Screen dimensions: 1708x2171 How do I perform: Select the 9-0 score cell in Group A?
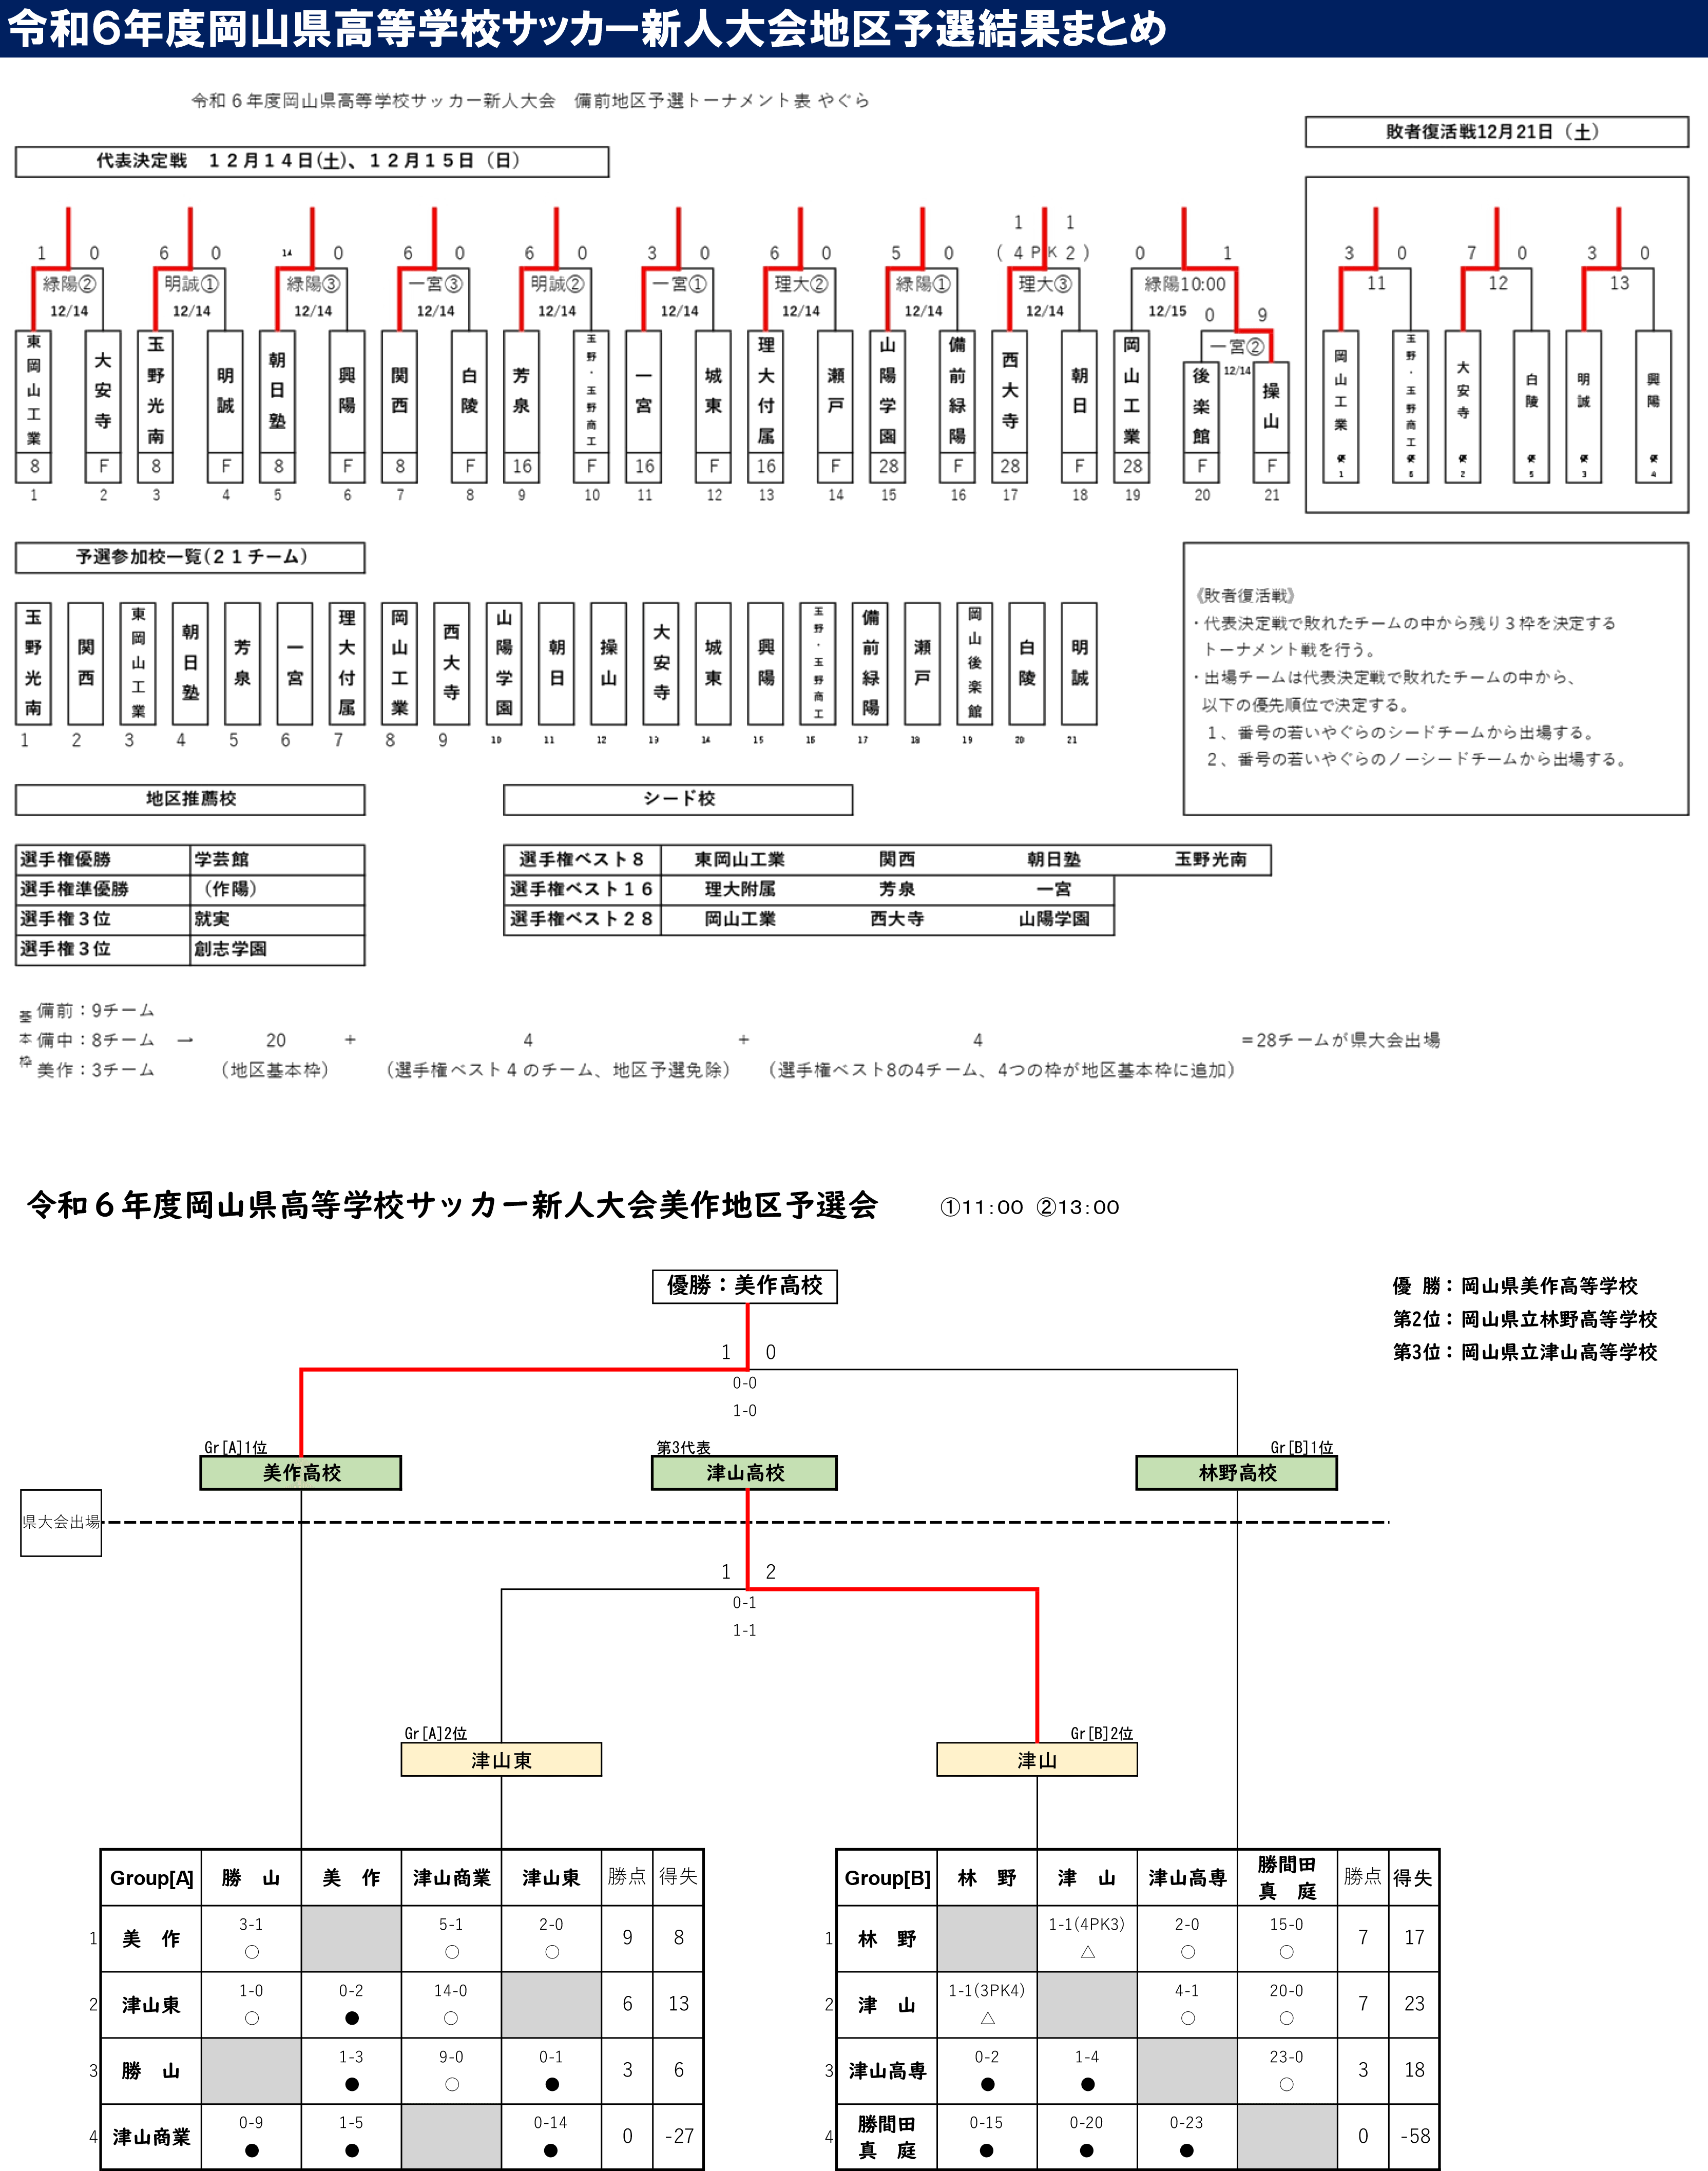451,2070
